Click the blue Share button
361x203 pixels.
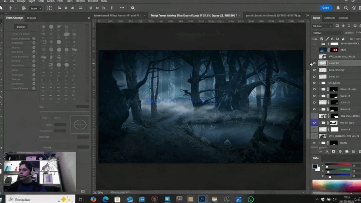point(325,8)
